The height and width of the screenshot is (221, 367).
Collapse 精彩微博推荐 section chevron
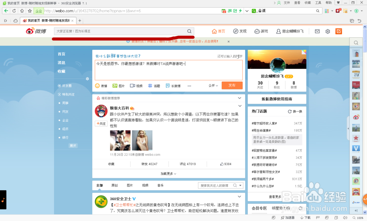pos(239,98)
